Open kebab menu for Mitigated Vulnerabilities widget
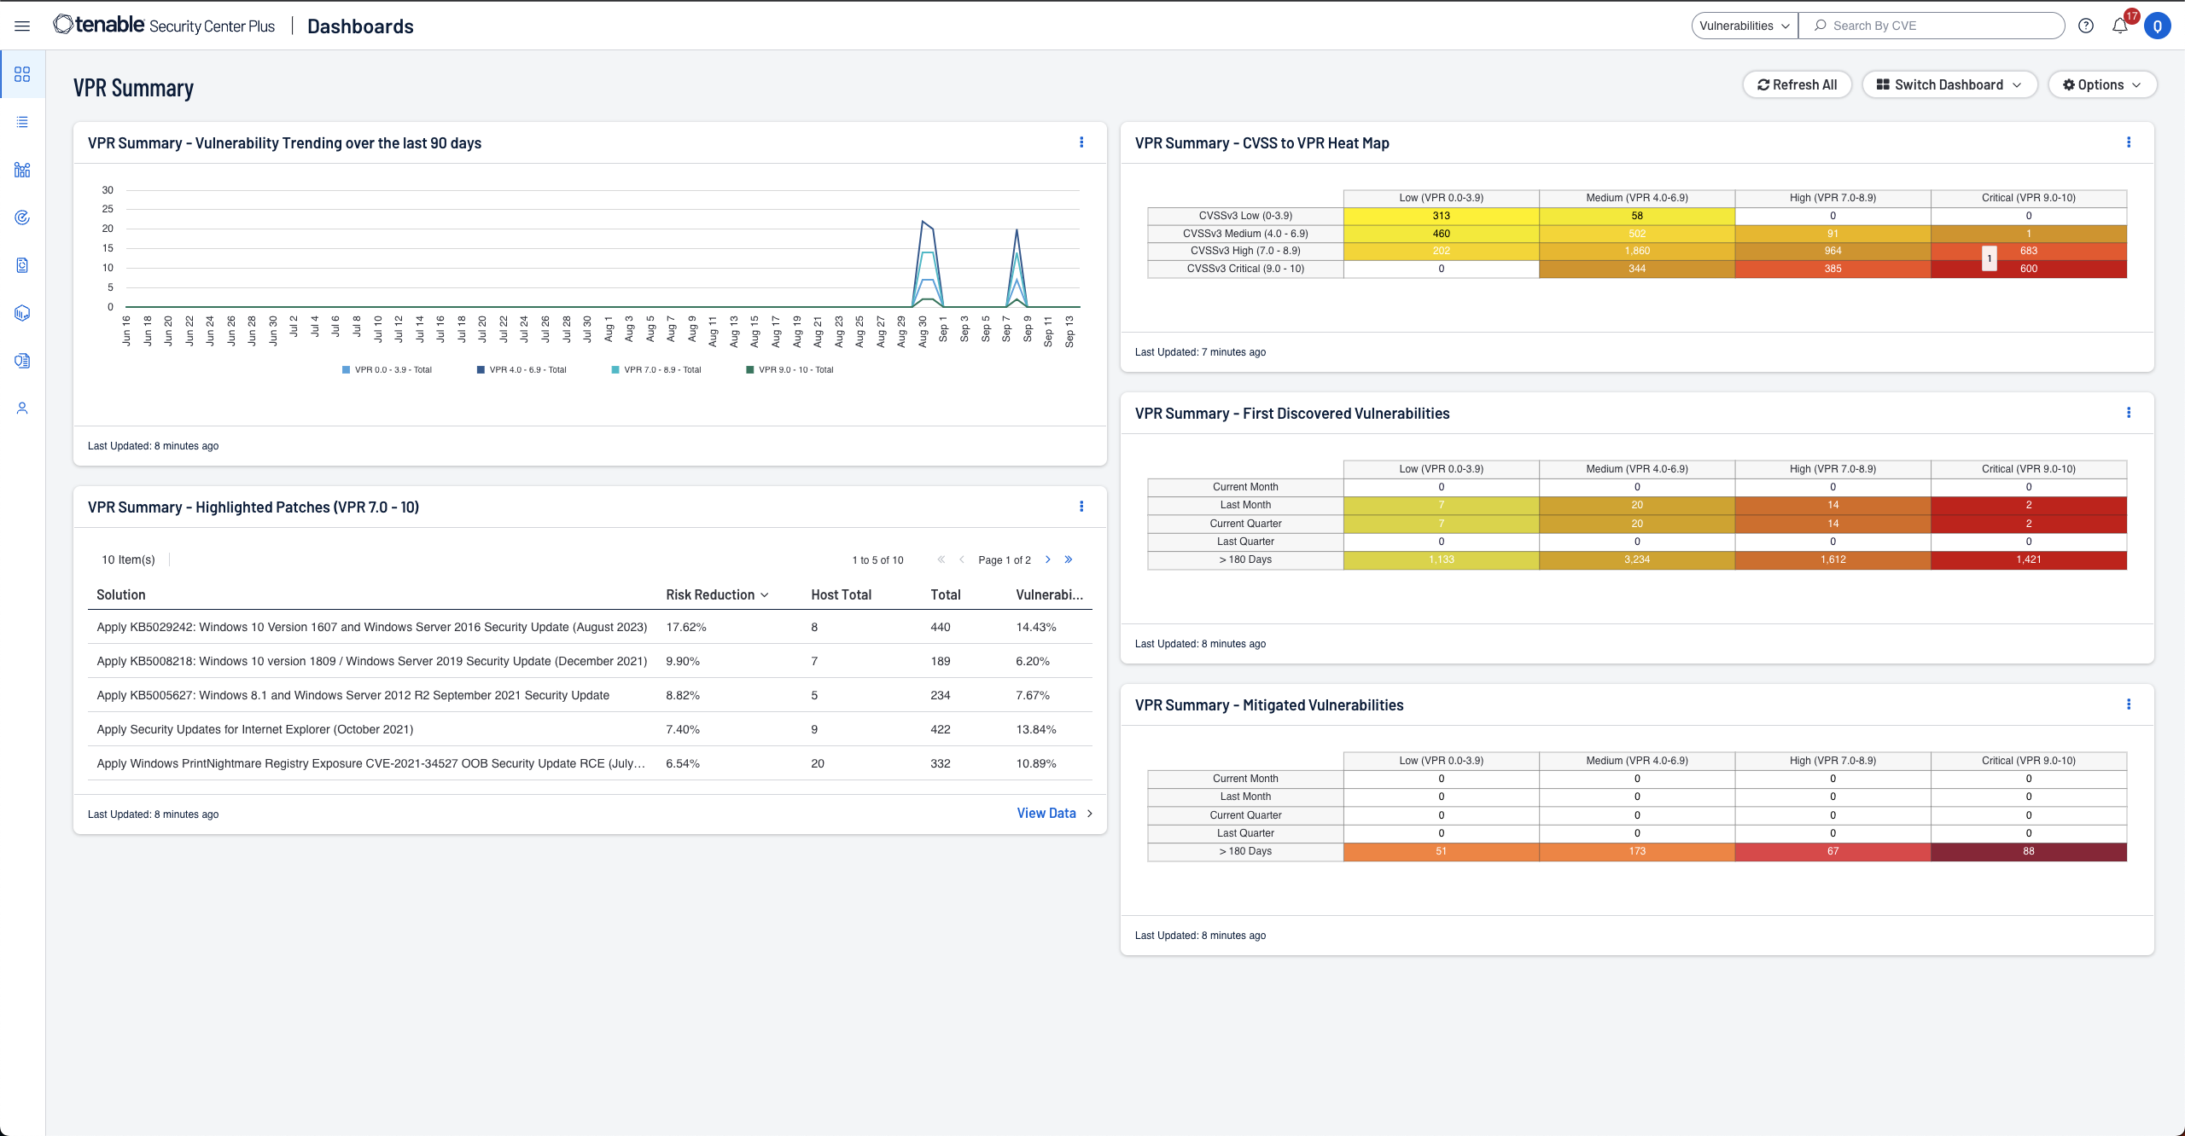2185x1136 pixels. click(x=2129, y=704)
